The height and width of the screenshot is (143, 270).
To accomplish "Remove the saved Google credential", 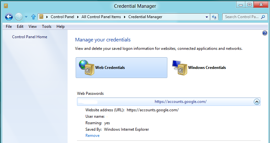I will click(x=93, y=136).
